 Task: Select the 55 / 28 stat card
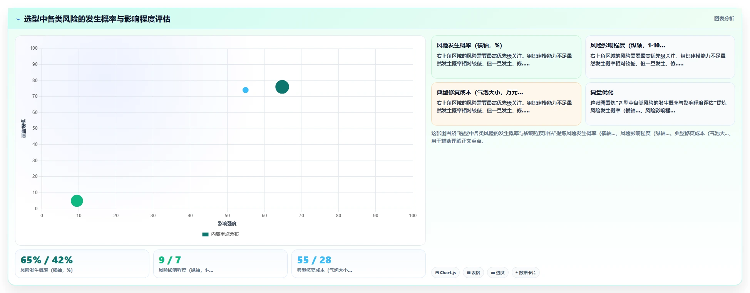[x=358, y=264]
